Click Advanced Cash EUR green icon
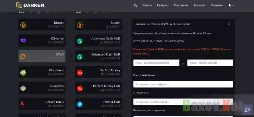The height and width of the screenshot is (117, 254). pyautogui.click(x=80, y=57)
